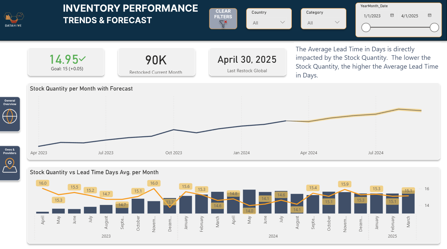This screenshot has width=447, height=249.
Task: Open the end date calendar picker icon
Action: point(430,15)
